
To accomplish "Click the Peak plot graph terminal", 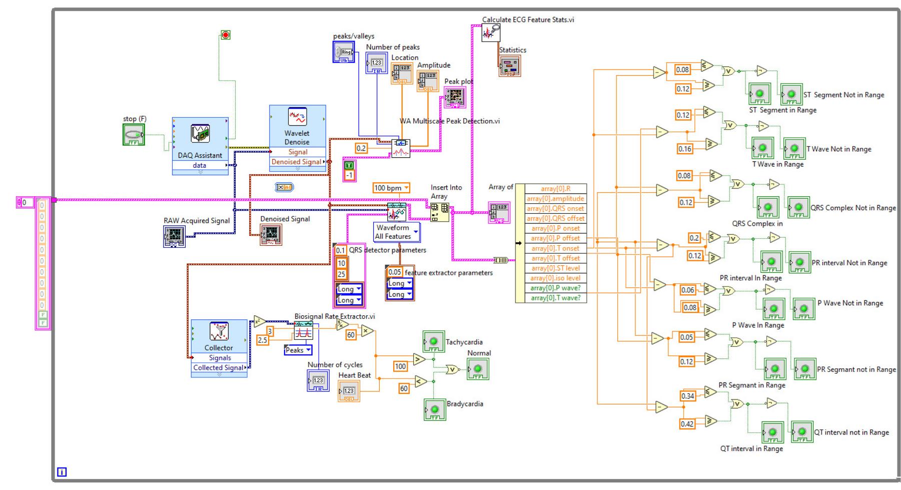I will (455, 97).
